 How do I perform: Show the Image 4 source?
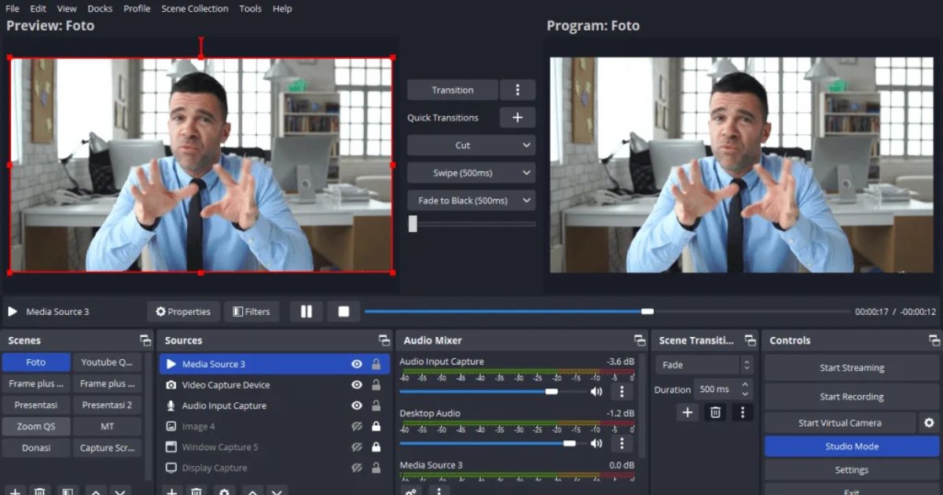click(357, 427)
